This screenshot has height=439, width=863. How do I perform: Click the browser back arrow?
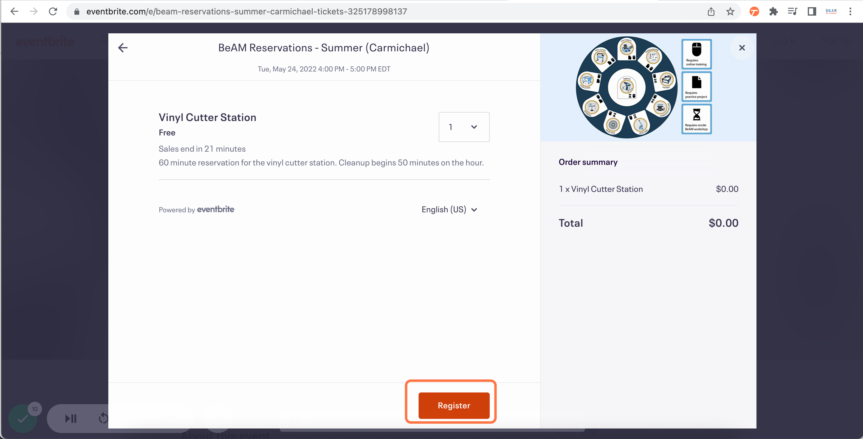coord(14,11)
